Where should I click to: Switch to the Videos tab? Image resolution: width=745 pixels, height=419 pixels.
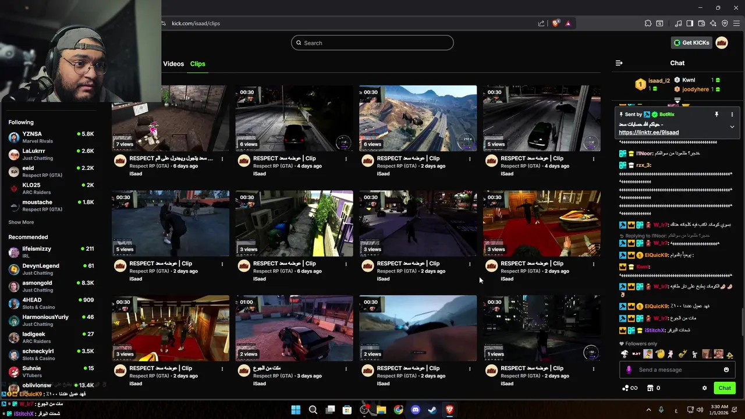173,64
